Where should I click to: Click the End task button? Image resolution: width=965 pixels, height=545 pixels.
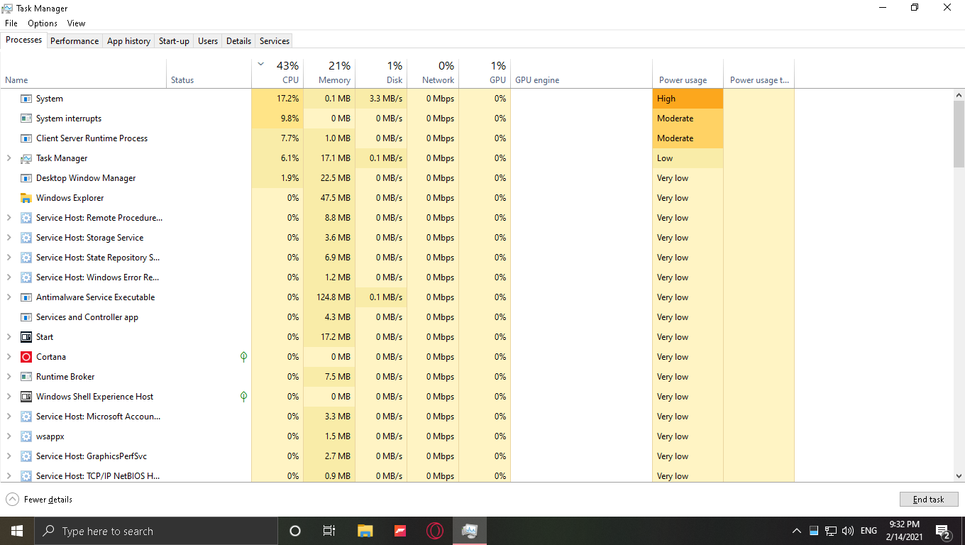click(929, 500)
